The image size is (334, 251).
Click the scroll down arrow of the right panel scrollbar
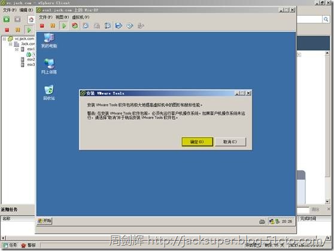(327, 201)
